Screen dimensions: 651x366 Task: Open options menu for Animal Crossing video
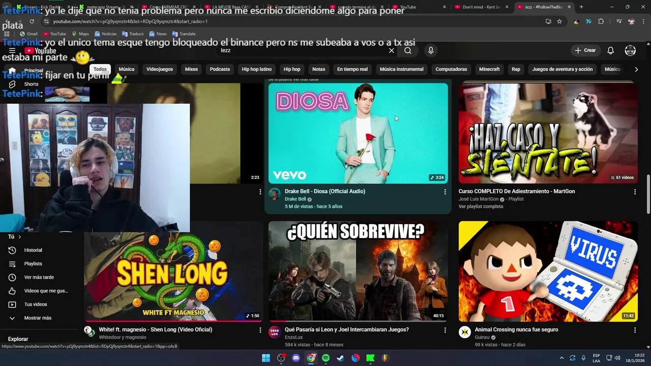tap(635, 330)
